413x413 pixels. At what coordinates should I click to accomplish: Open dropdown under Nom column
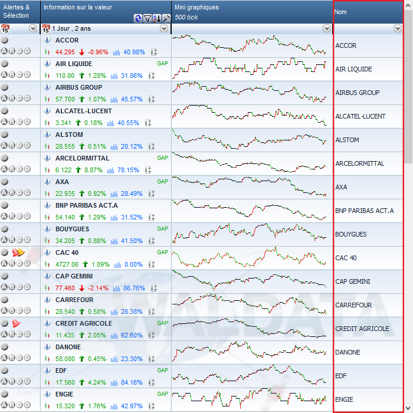point(398,28)
